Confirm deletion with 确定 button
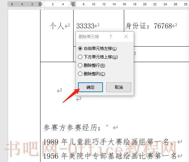This screenshot has width=189, height=162. tap(90, 87)
